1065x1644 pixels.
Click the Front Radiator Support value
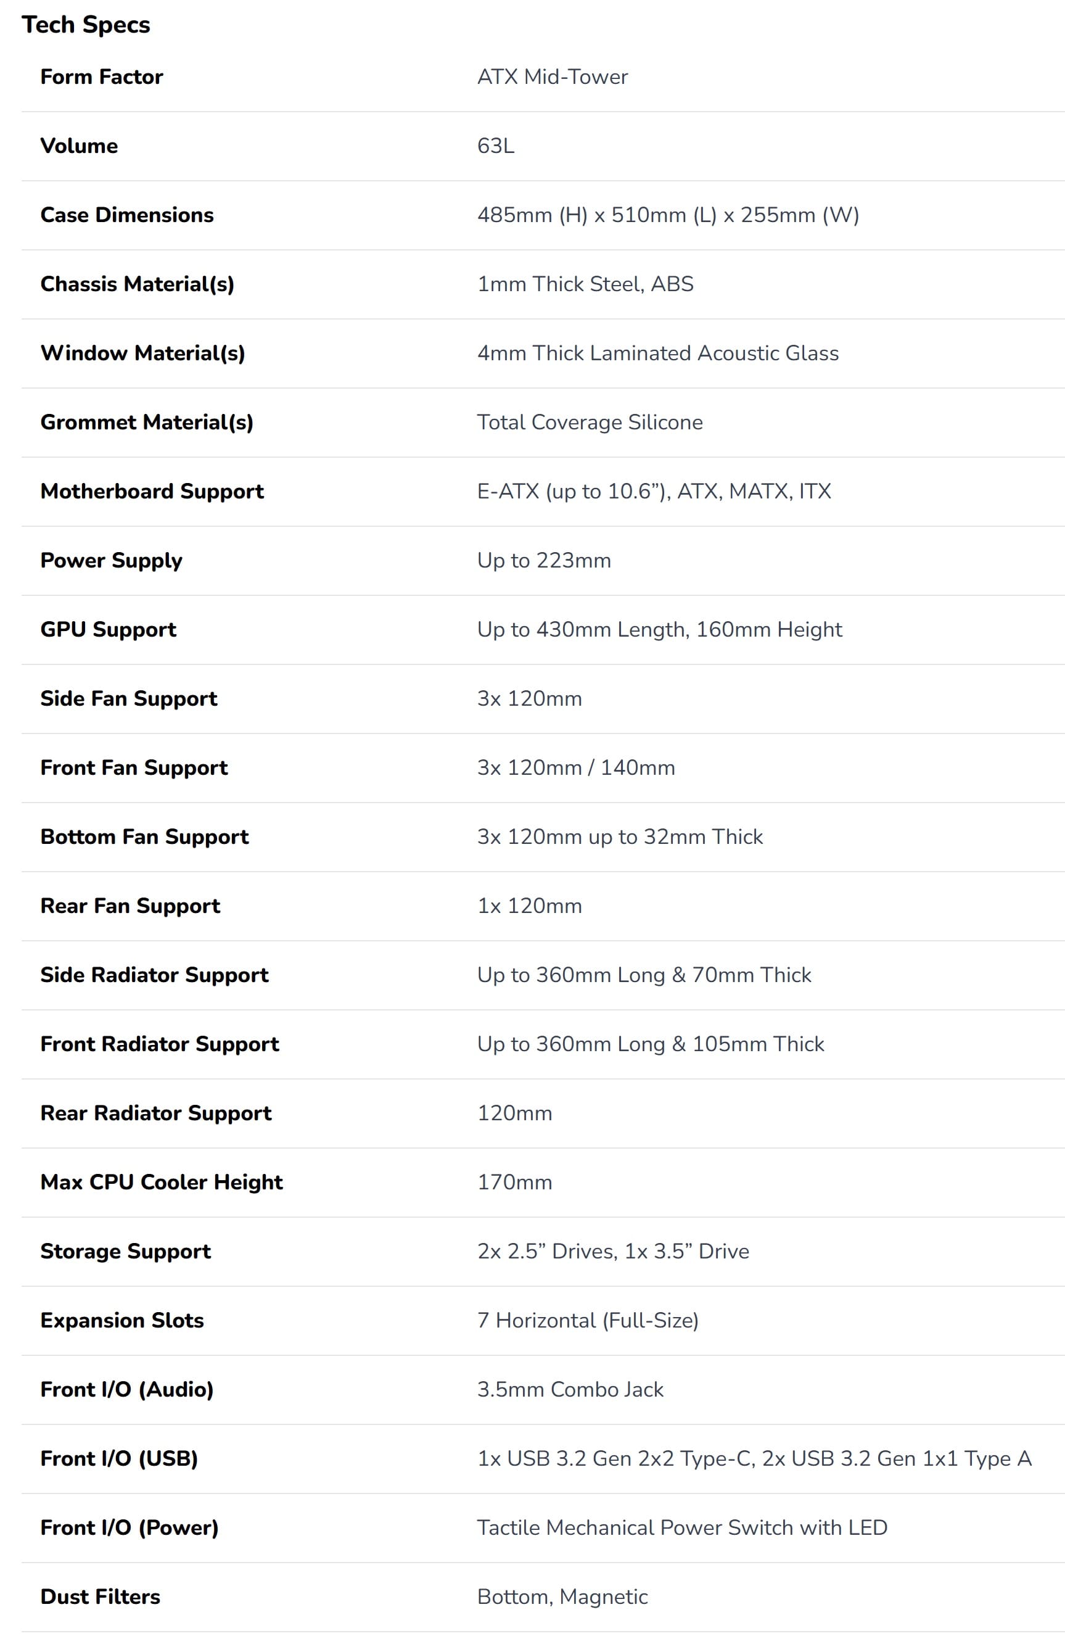[650, 1044]
